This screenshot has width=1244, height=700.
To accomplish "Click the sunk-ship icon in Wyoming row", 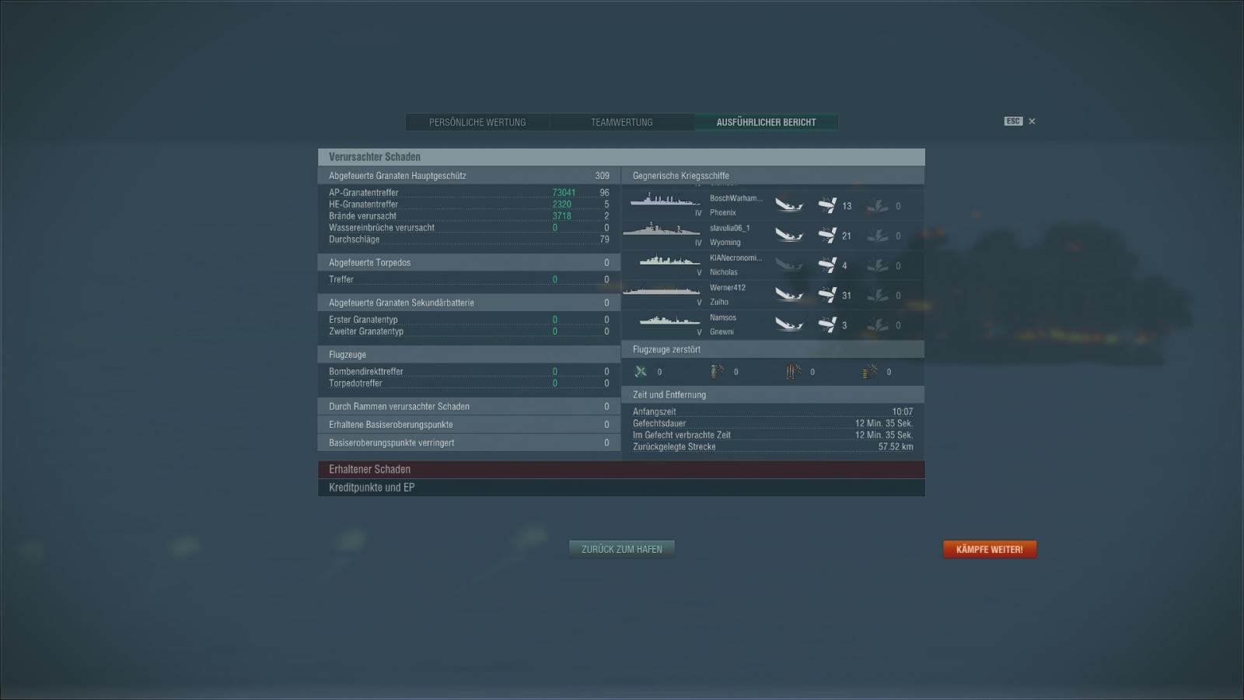I will tap(789, 235).
